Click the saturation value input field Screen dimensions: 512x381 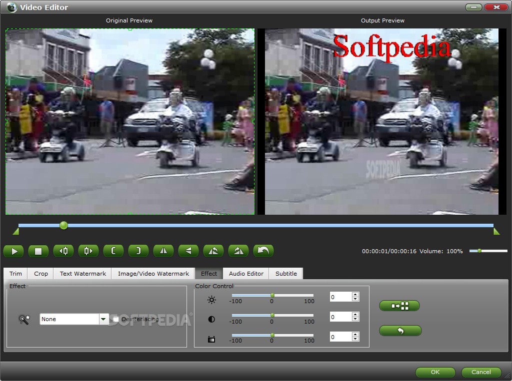pyautogui.click(x=341, y=337)
